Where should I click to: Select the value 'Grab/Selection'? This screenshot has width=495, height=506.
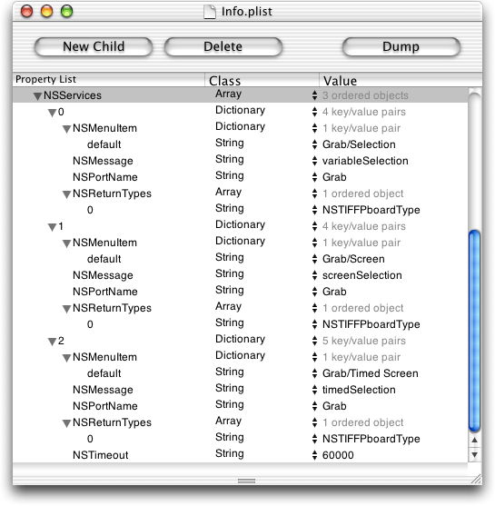[x=359, y=144]
